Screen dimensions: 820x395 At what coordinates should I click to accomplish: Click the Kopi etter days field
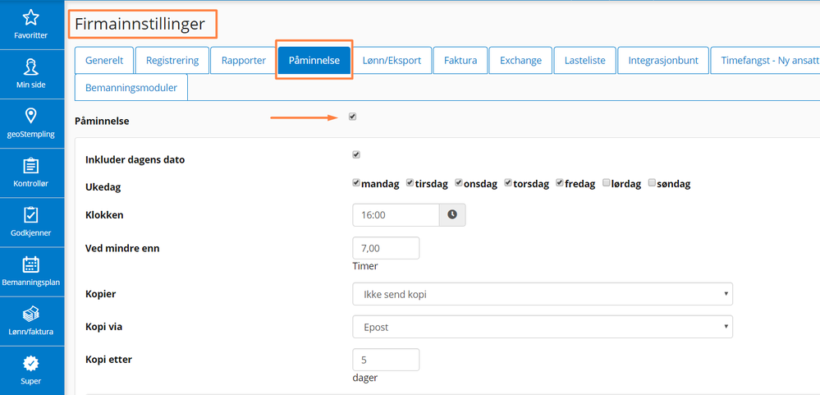386,360
